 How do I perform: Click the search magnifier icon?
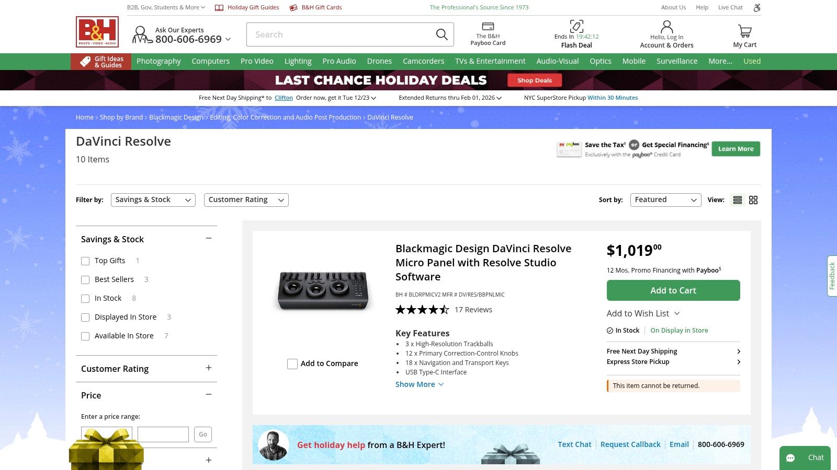tap(441, 34)
